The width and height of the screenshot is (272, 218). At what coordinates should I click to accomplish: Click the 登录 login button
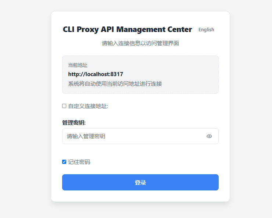(140, 182)
